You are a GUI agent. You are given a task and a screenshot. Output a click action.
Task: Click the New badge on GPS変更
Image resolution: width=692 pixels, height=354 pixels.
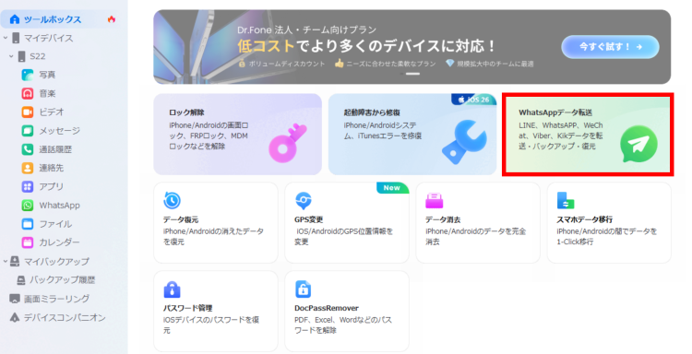click(392, 188)
